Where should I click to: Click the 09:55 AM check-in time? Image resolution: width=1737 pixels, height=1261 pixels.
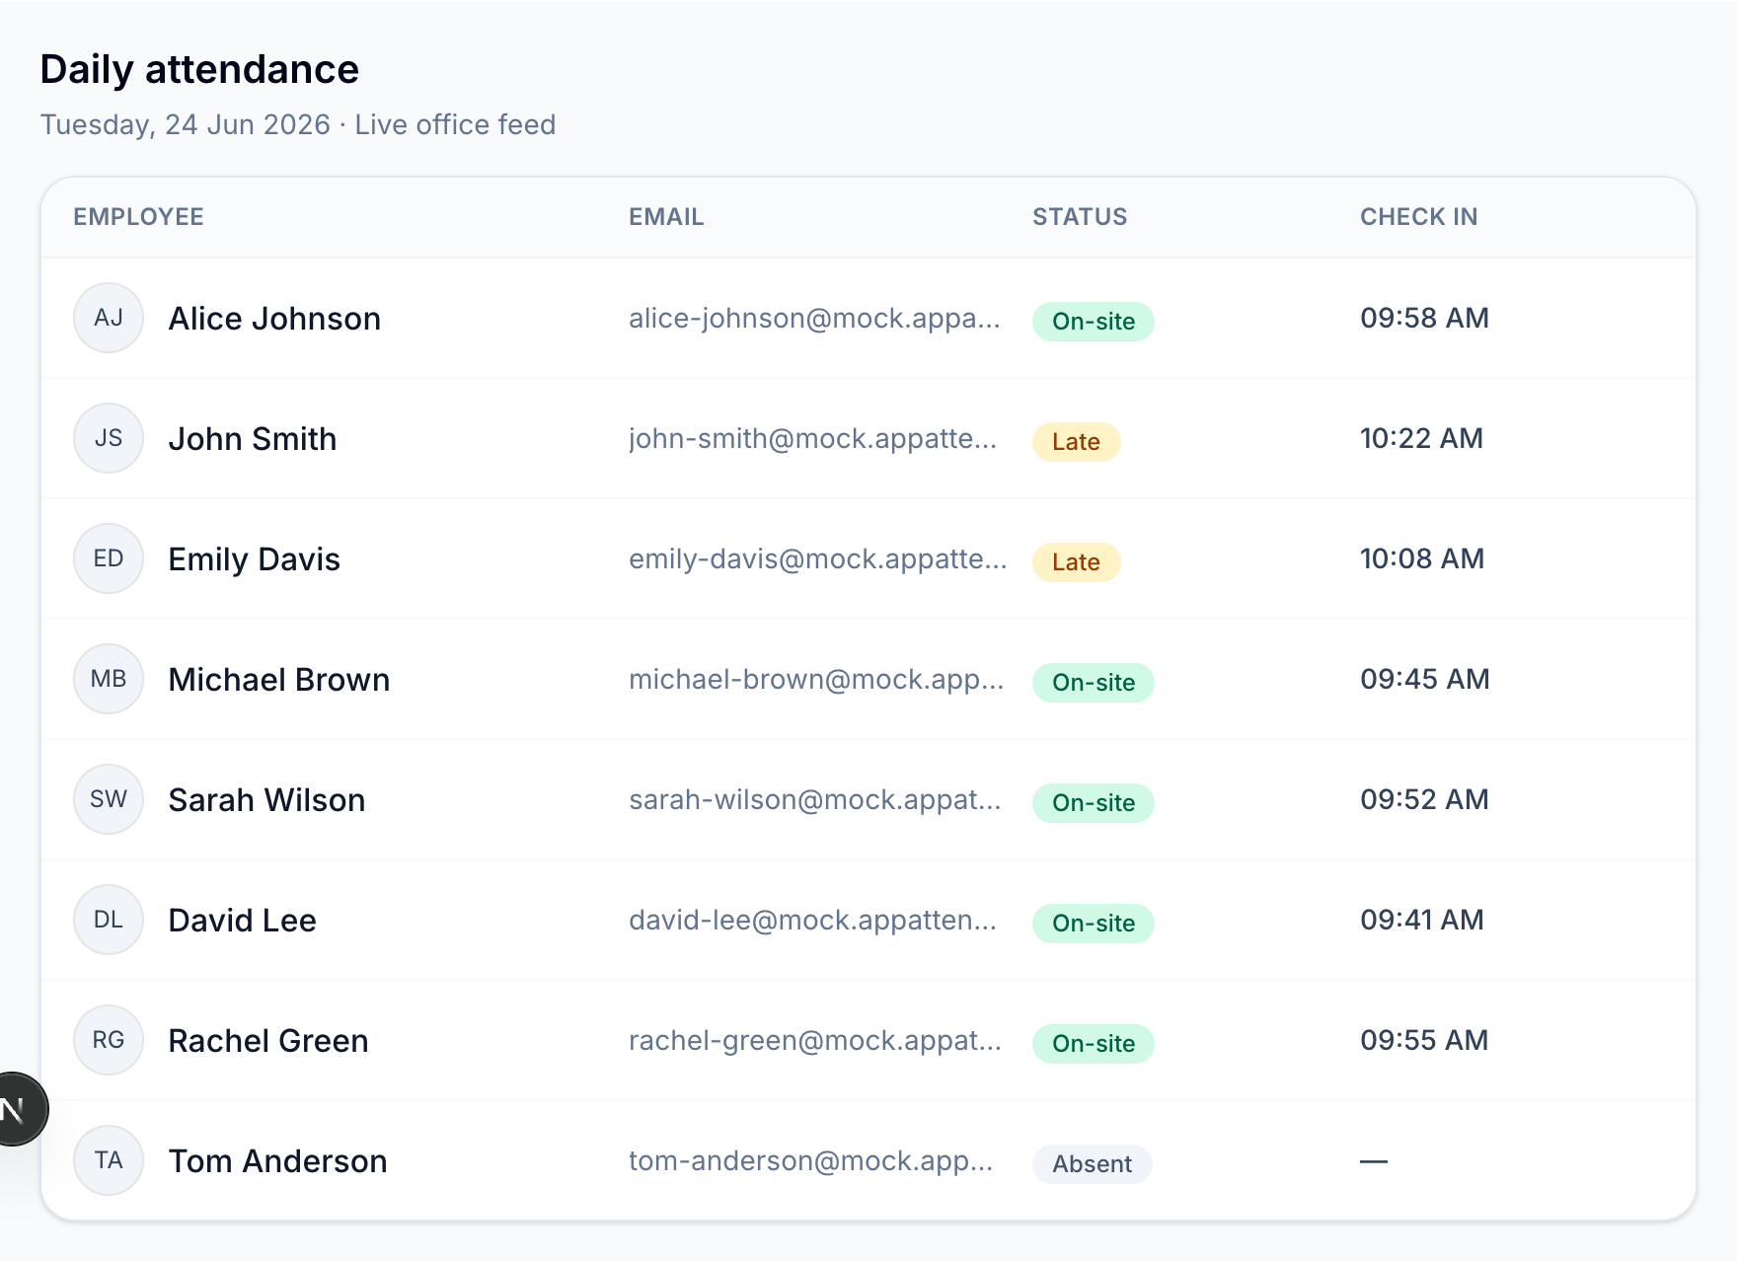pyautogui.click(x=1425, y=1040)
